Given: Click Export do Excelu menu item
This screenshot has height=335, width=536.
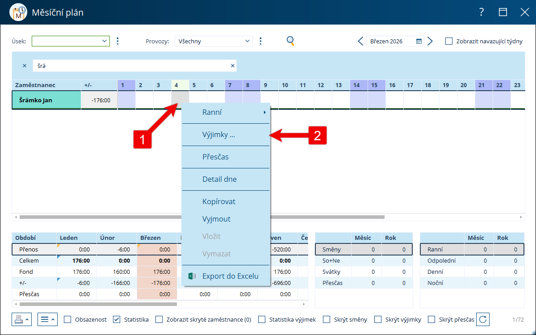Looking at the screenshot, I should pyautogui.click(x=226, y=276).
